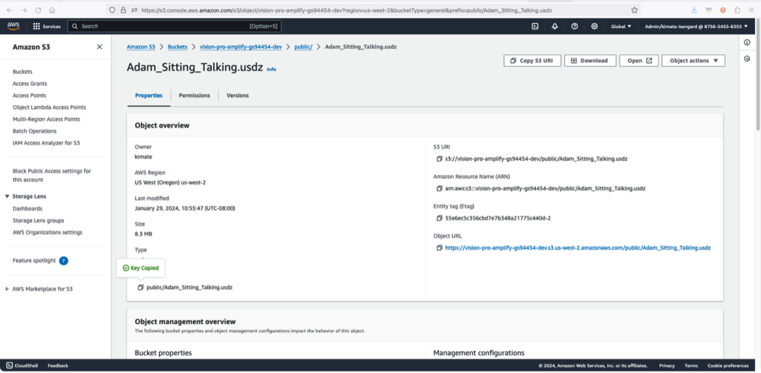Open Access Points in the sidebar
The image size is (761, 373).
(x=29, y=96)
